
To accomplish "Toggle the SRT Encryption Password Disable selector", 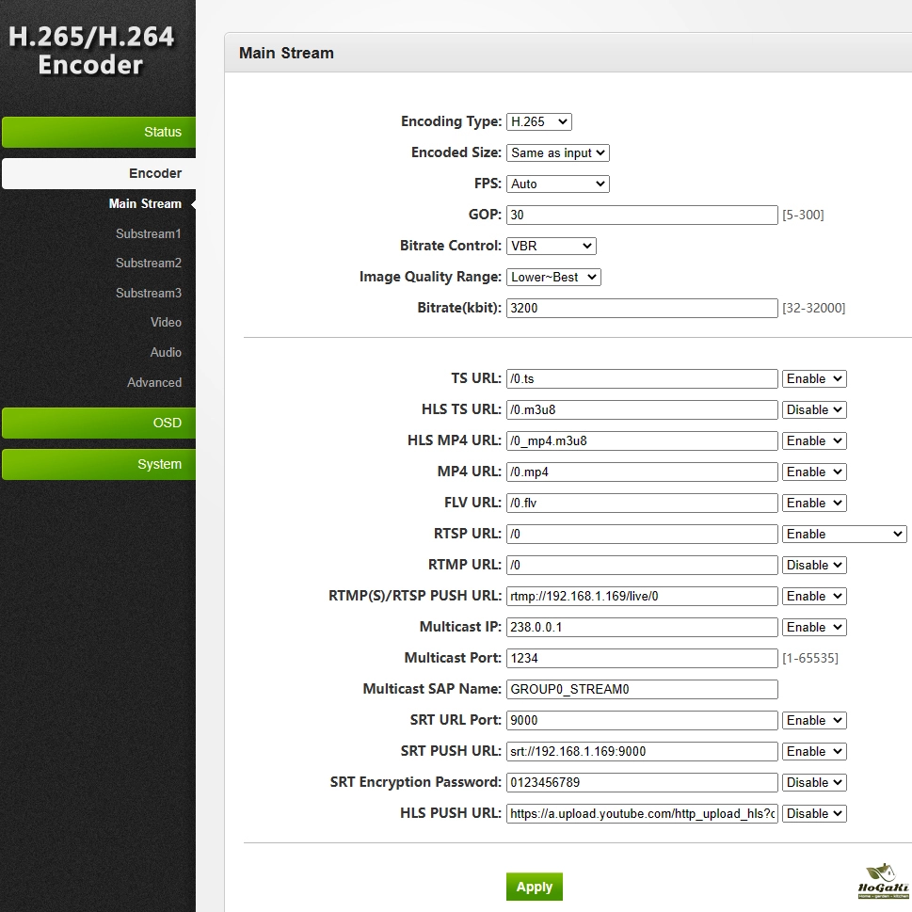I will [813, 782].
